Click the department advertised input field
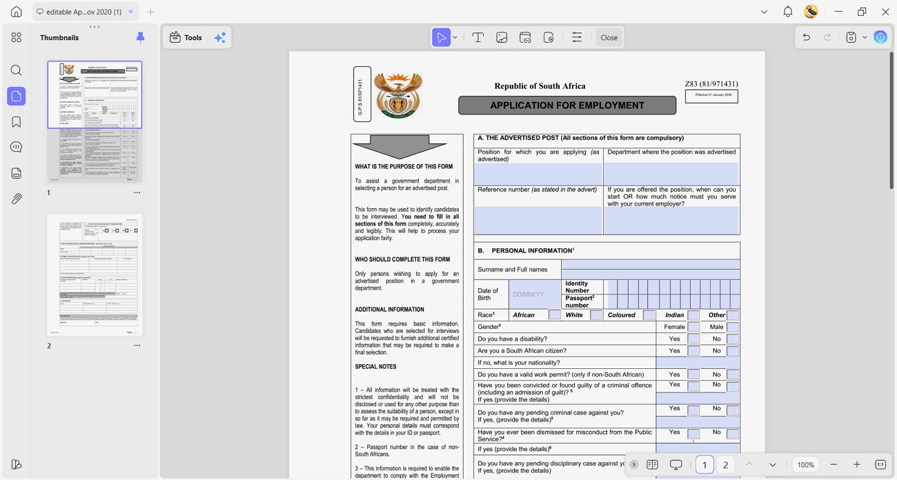This screenshot has height=480, width=897. coord(672,174)
